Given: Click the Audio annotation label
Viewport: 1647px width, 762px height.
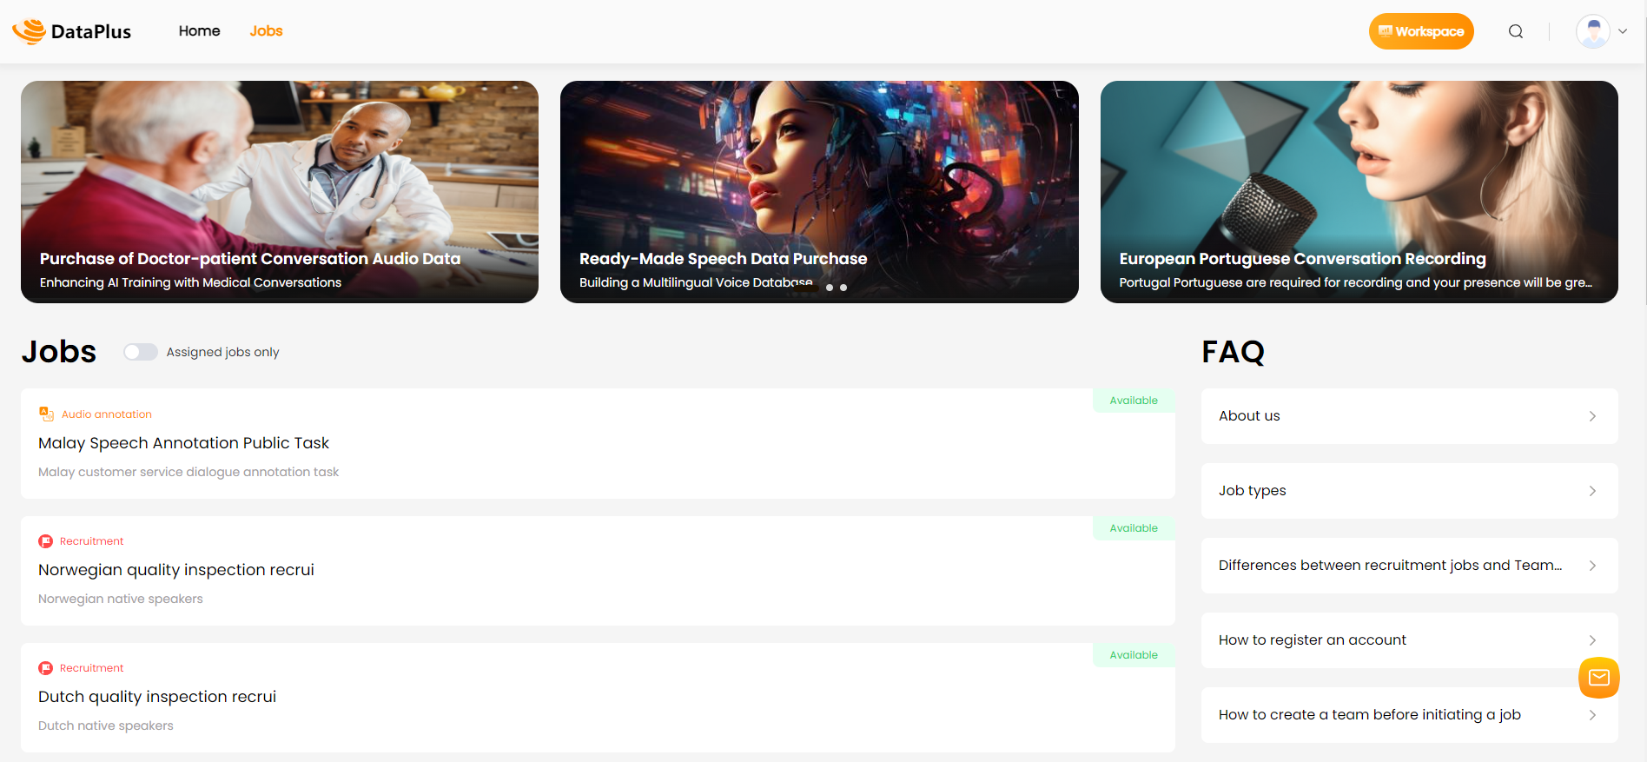Looking at the screenshot, I should point(107,414).
